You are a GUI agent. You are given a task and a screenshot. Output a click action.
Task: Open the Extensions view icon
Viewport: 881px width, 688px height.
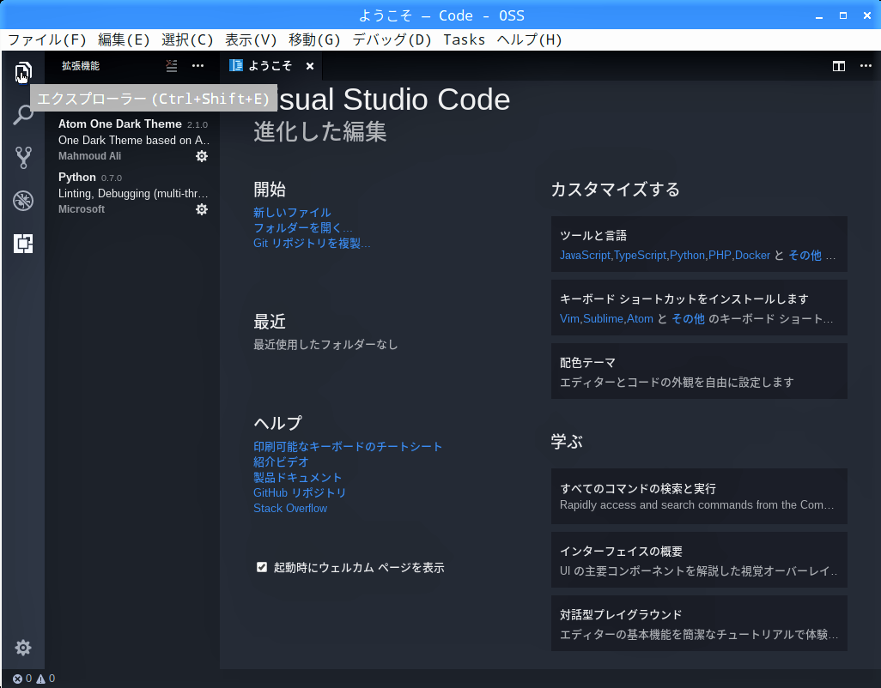(23, 244)
